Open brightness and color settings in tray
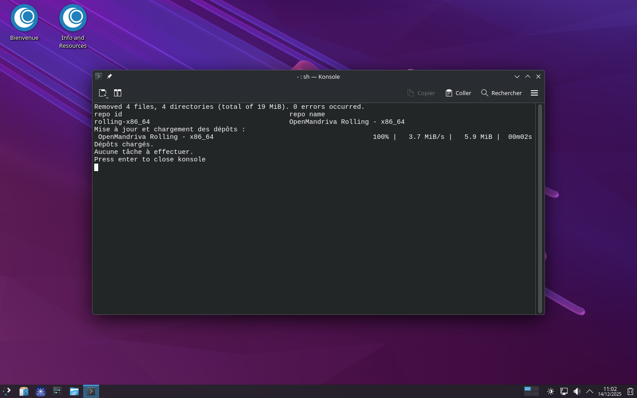 (551, 391)
